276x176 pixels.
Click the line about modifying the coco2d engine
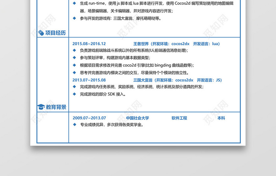(137, 65)
